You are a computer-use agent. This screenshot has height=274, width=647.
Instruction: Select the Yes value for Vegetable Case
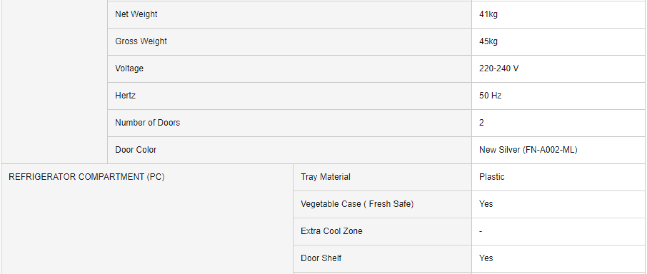tap(486, 204)
